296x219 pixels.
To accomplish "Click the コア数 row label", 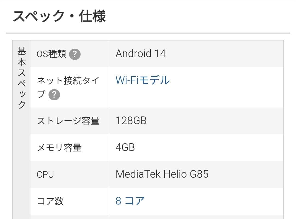I will click(50, 201).
